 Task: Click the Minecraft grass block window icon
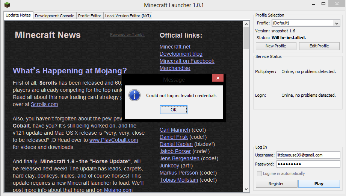pos(6,5)
